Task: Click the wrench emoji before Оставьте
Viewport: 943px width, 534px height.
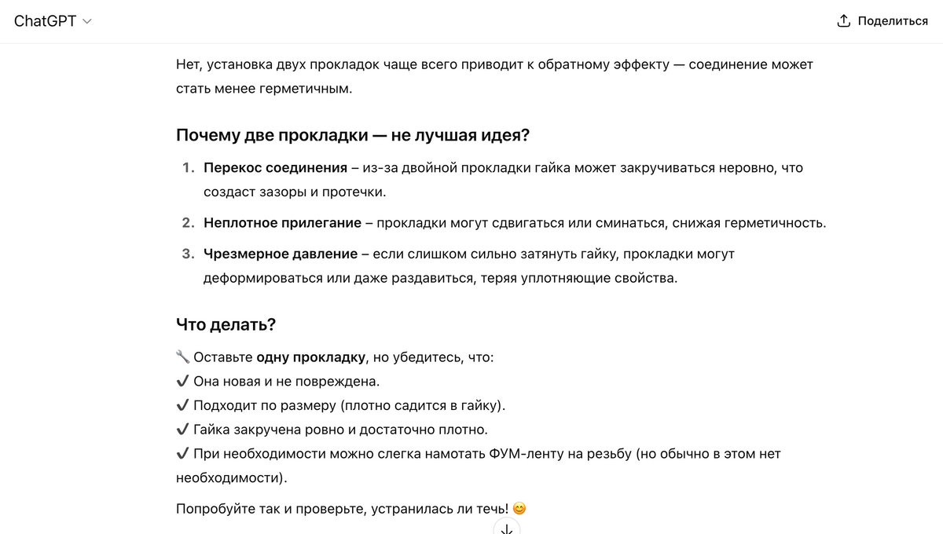Action: click(182, 357)
